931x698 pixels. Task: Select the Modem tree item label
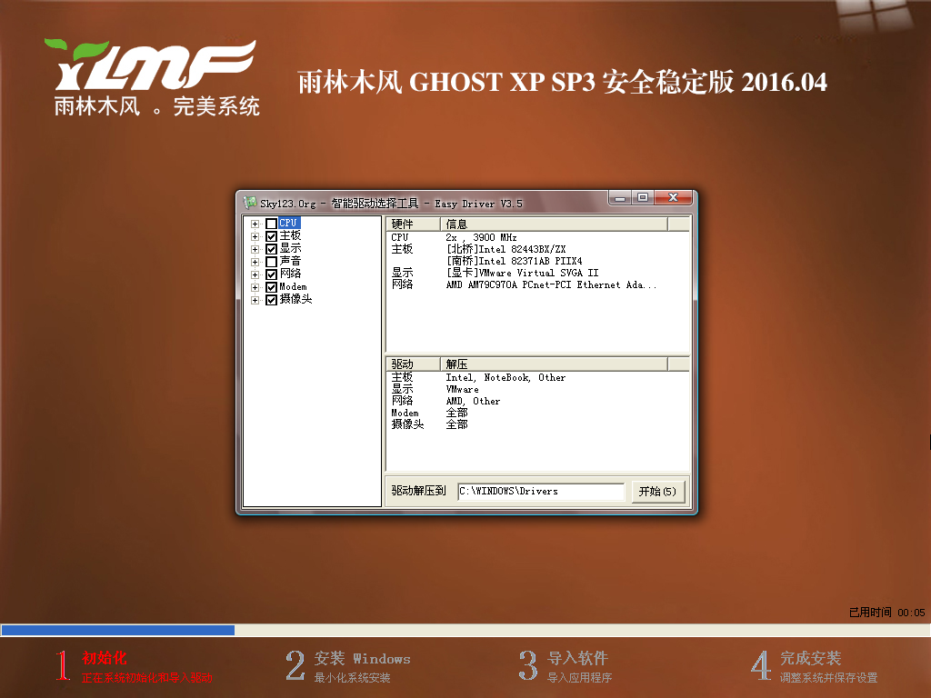tap(294, 286)
